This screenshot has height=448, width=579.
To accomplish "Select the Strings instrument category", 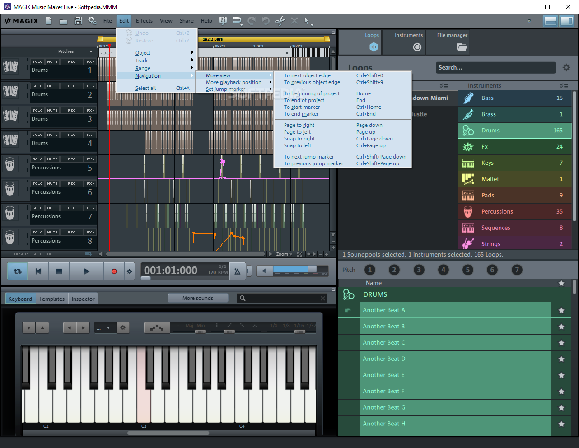I will pyautogui.click(x=514, y=243).
